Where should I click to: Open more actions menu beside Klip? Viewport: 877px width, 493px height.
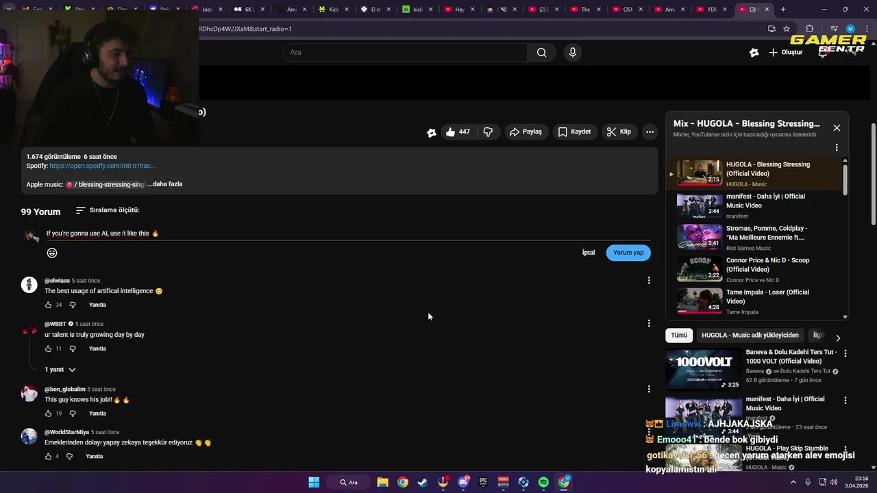pos(650,131)
